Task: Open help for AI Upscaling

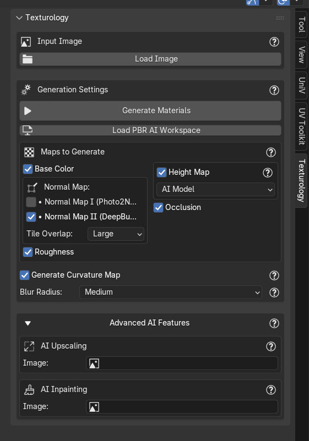Action: click(271, 346)
